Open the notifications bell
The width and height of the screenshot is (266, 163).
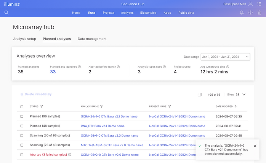point(242,13)
